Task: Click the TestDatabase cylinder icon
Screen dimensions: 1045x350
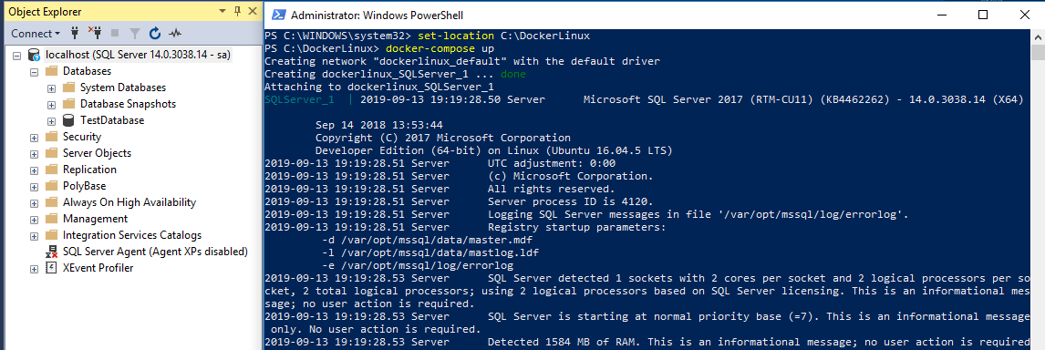Action: [68, 120]
